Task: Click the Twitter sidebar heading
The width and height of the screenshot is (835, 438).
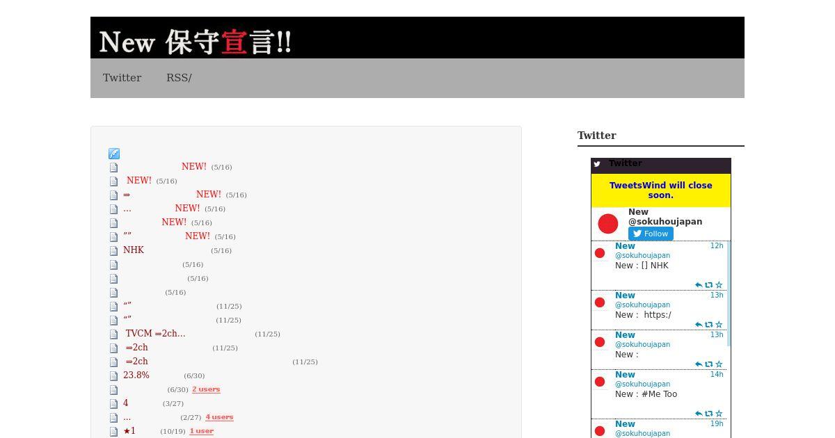Action: click(597, 136)
